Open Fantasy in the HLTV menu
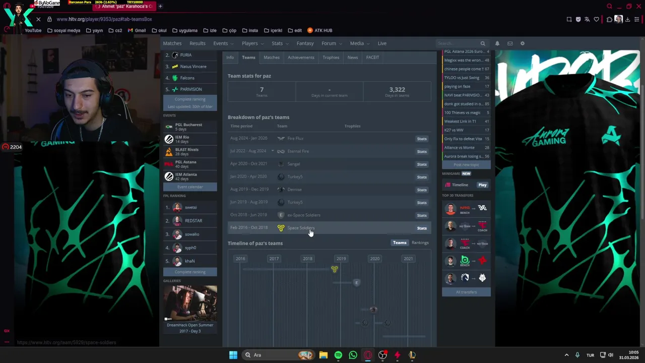The height and width of the screenshot is (363, 645). 305,43
